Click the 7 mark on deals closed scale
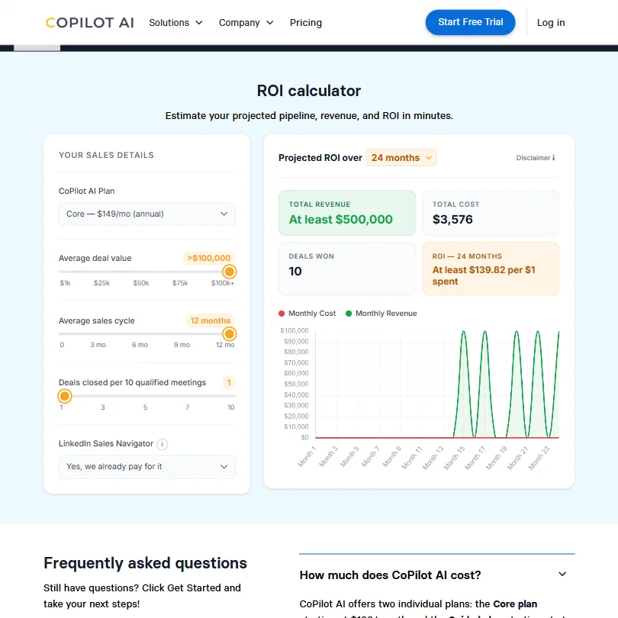This screenshot has height=618, width=618. point(187,407)
